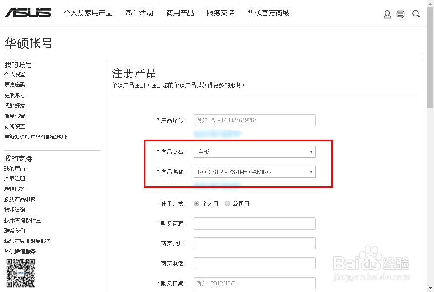Image resolution: width=434 pixels, height=292 pixels.
Task: Open the 服务支持 menu
Action: click(x=220, y=13)
